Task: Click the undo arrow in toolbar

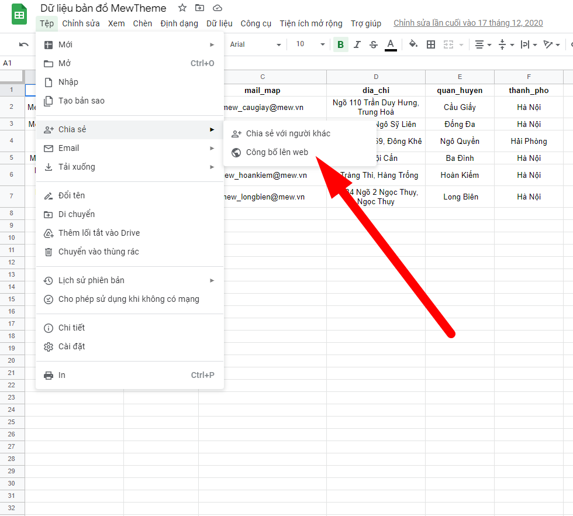Action: pos(24,44)
